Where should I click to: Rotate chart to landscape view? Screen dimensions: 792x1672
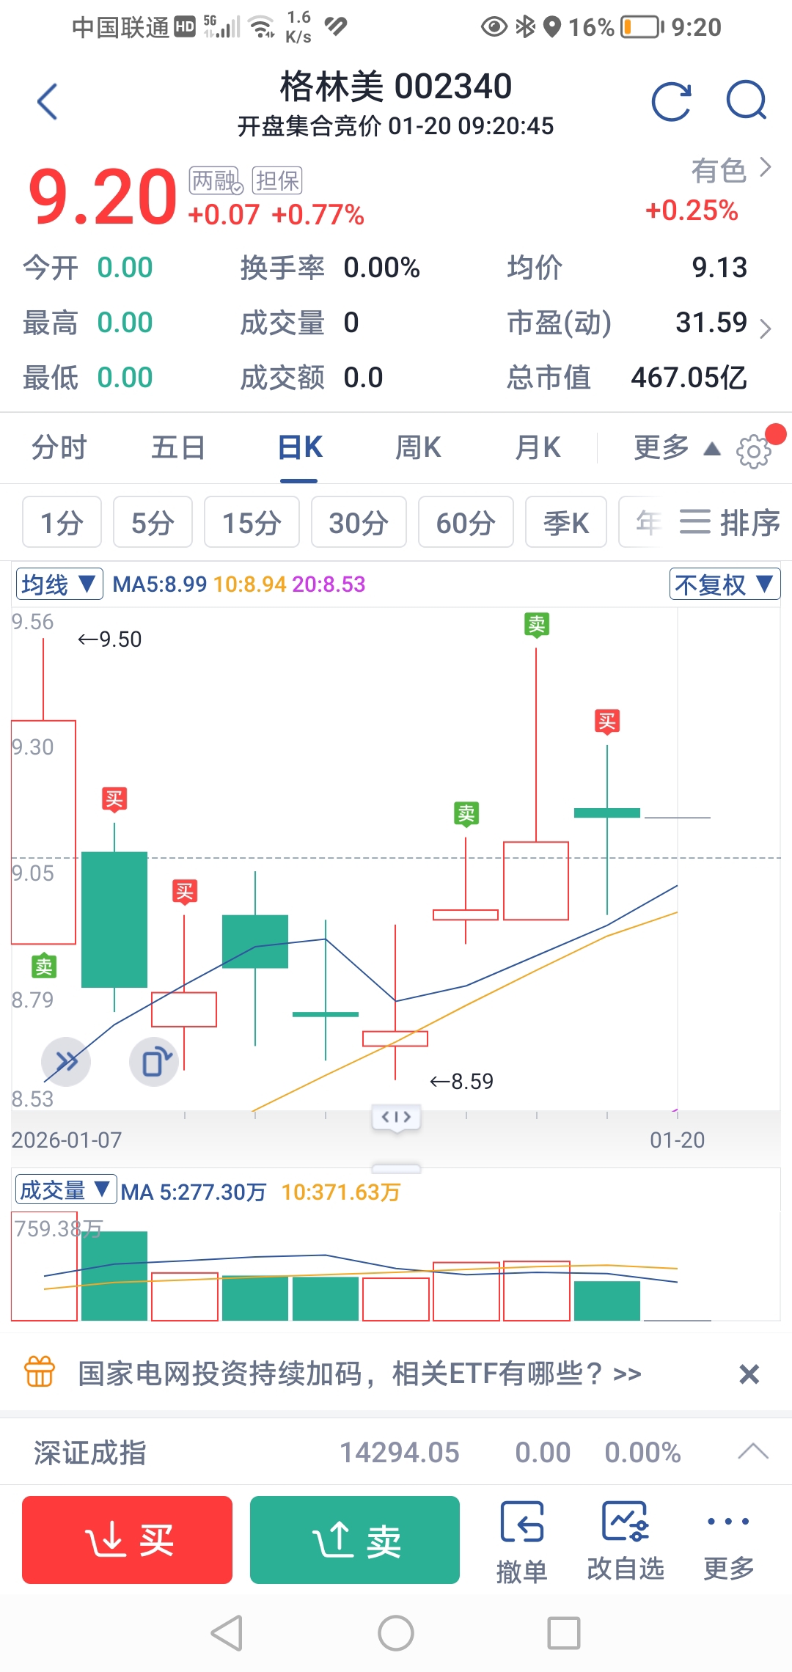click(x=154, y=1061)
